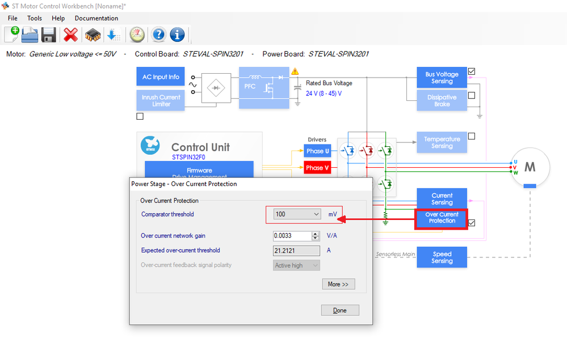This screenshot has height=347, width=567.
Task: Open the Current Sensing block
Action: point(442,198)
